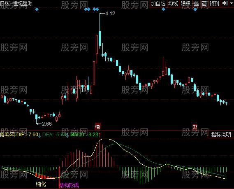
Task: Click the leftmost diamond marker below 世纪星源 title
Action: 37,9
